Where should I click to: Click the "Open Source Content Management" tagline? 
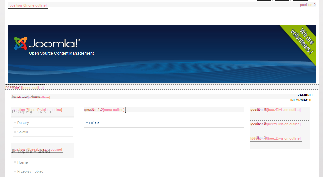[x=61, y=53]
